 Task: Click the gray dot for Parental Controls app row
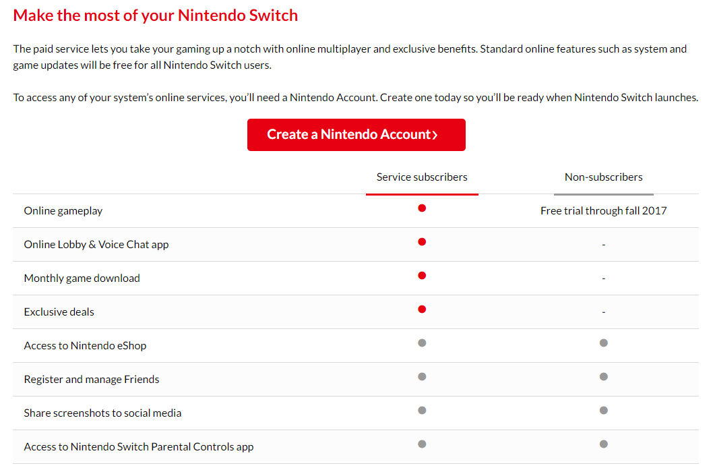tap(422, 444)
